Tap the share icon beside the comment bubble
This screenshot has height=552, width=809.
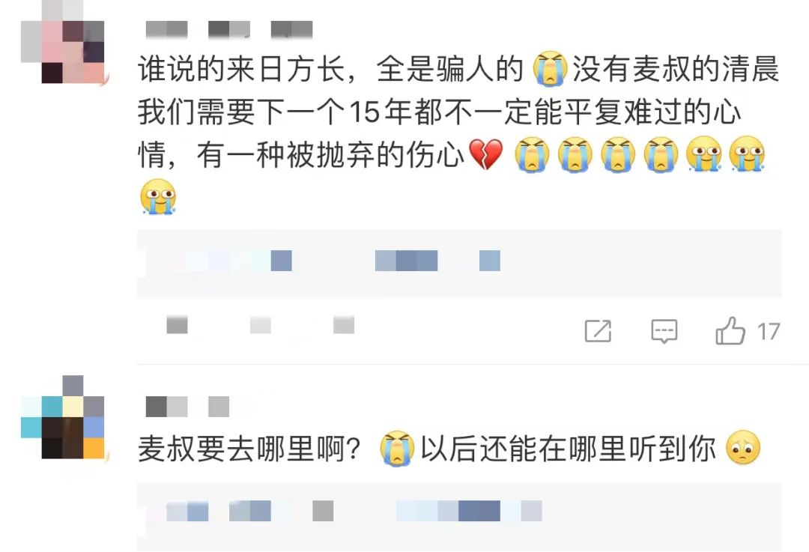(598, 331)
